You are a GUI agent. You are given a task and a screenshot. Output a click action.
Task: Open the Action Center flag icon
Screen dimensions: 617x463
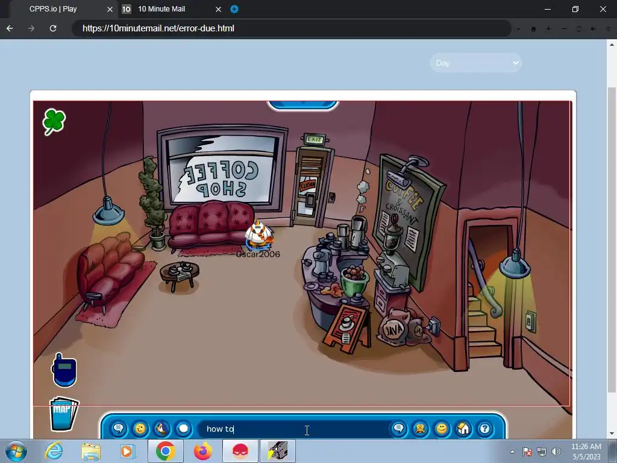(527, 452)
